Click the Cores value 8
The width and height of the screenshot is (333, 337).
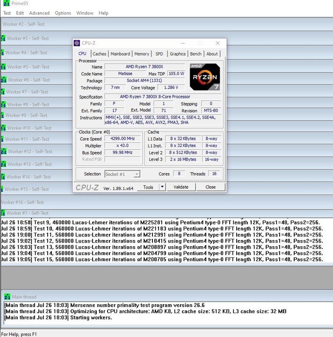point(179,174)
